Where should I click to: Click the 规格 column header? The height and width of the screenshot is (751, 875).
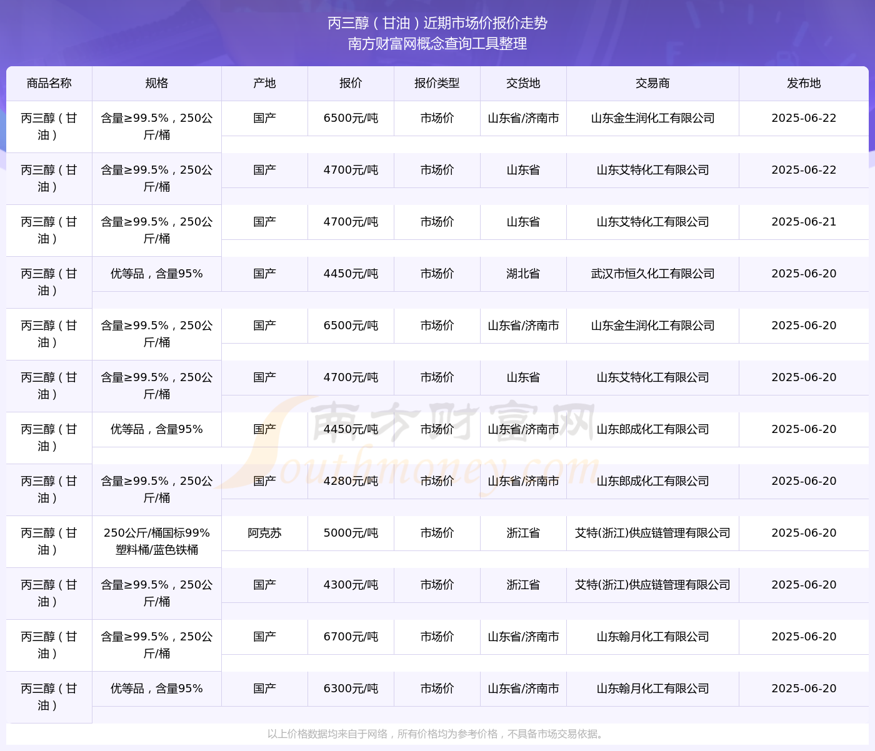156,83
